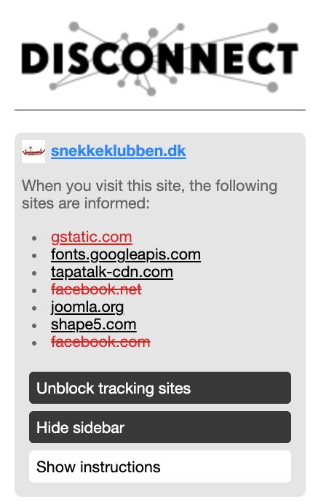Hide the sidebar

pos(160,427)
